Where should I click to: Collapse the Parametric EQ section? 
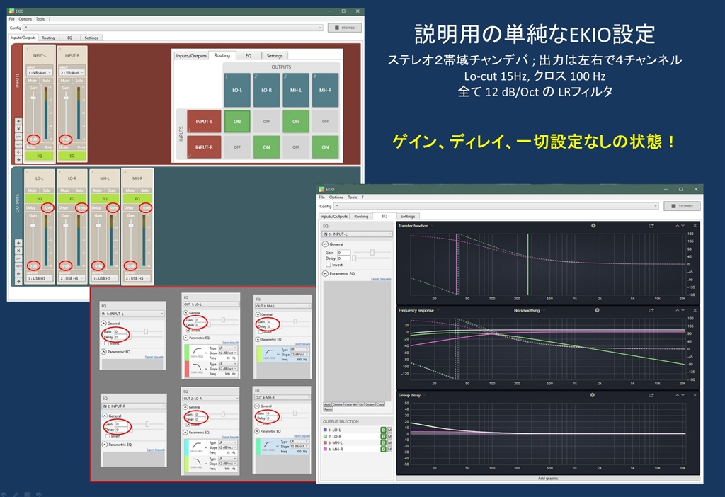(325, 274)
